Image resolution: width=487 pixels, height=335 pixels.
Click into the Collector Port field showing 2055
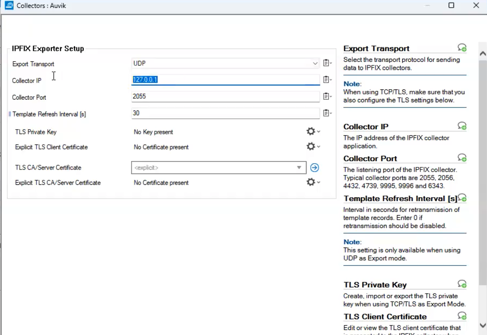tap(226, 96)
